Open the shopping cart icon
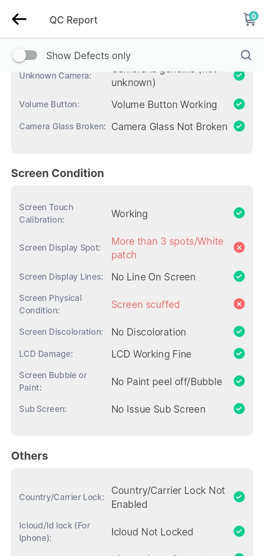264x556 pixels. (x=250, y=19)
